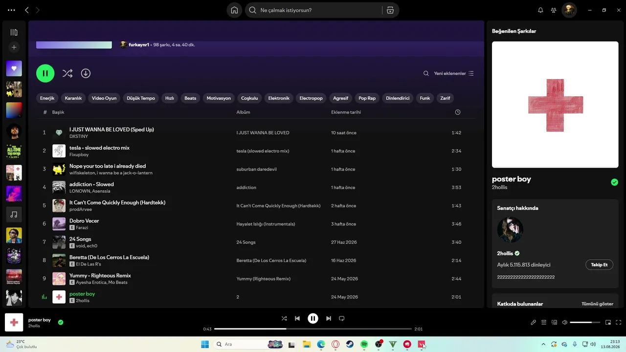The height and width of the screenshot is (352, 626).
Task: Mute volume with speaker icon
Action: 565,322
